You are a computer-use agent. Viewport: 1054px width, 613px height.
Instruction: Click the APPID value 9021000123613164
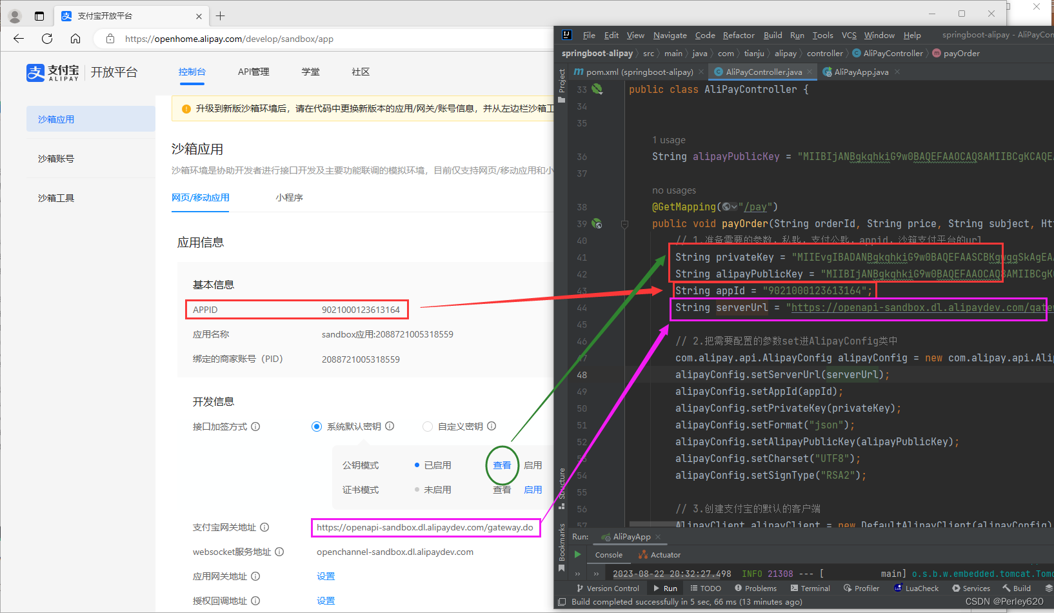pos(361,310)
